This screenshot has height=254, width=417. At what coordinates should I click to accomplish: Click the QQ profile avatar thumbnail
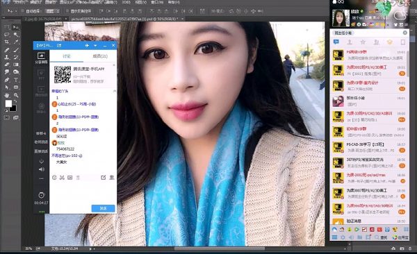[341, 18]
